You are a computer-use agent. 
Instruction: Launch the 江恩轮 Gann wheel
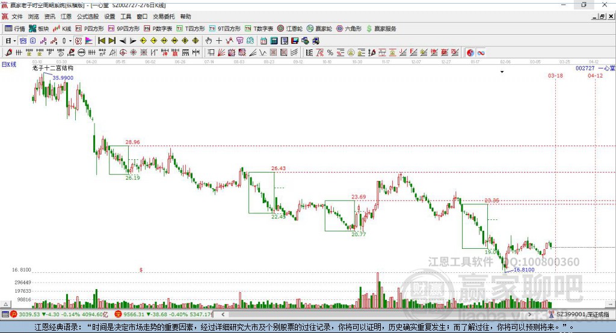pyautogui.click(x=290, y=29)
